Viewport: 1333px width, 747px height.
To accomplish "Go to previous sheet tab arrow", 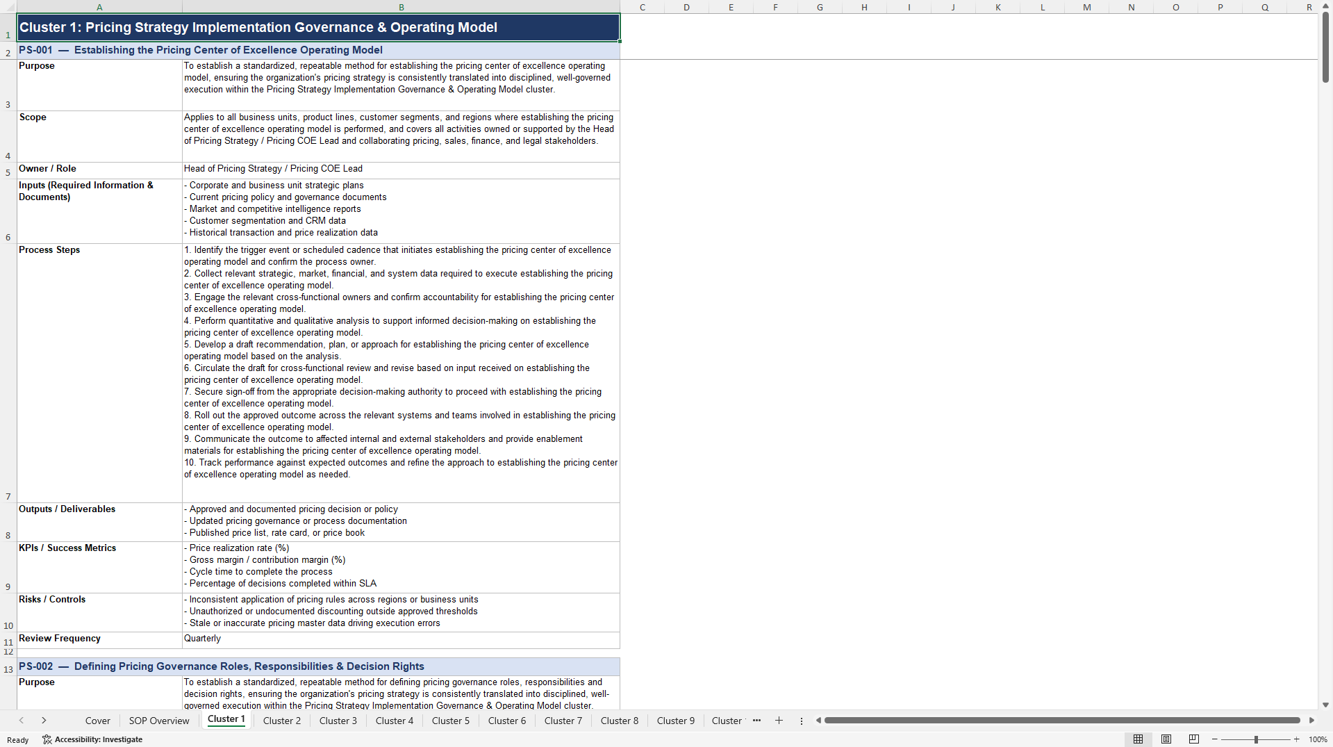I will (x=22, y=721).
